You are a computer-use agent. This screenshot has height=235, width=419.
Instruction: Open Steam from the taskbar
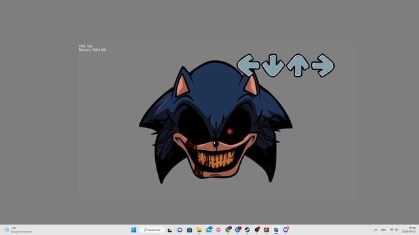tap(247, 230)
